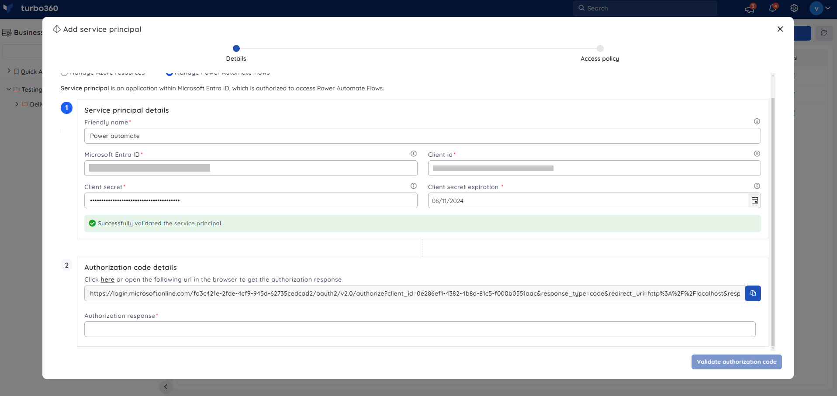Collapse sidebar with the left chevron

[166, 386]
